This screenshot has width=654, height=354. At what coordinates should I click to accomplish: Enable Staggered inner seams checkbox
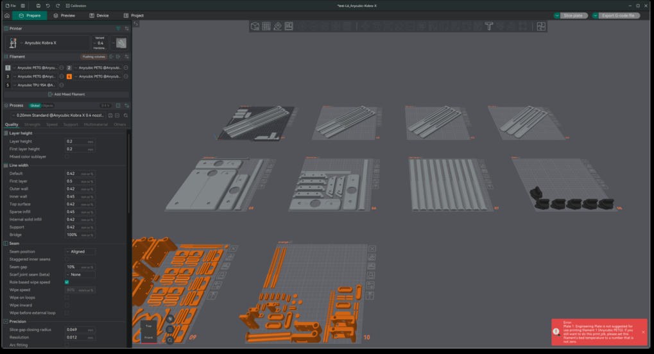tap(67, 259)
